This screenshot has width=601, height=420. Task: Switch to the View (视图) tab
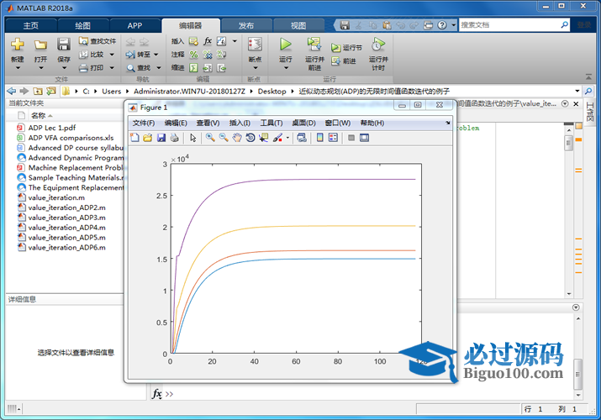click(x=298, y=26)
